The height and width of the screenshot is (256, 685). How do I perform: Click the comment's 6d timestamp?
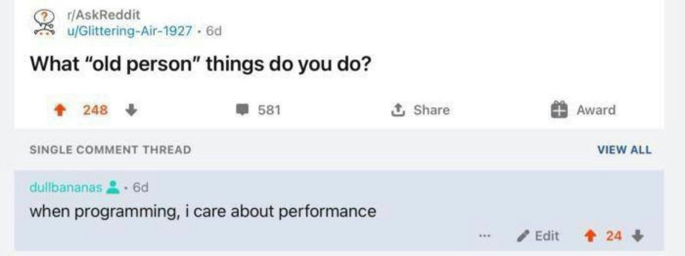pyautogui.click(x=140, y=188)
